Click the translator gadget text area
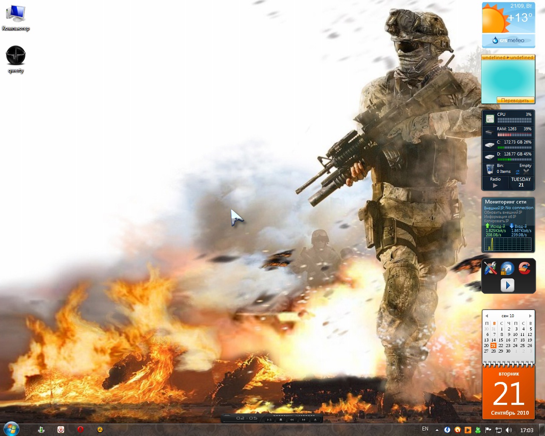 tap(508, 78)
